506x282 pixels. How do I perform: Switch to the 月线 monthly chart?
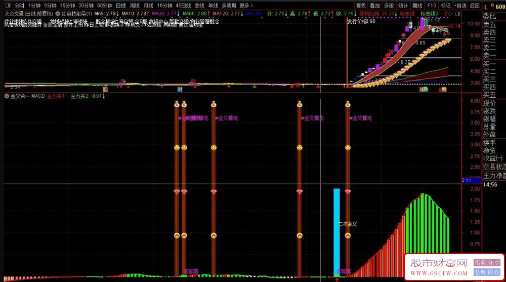148,6
